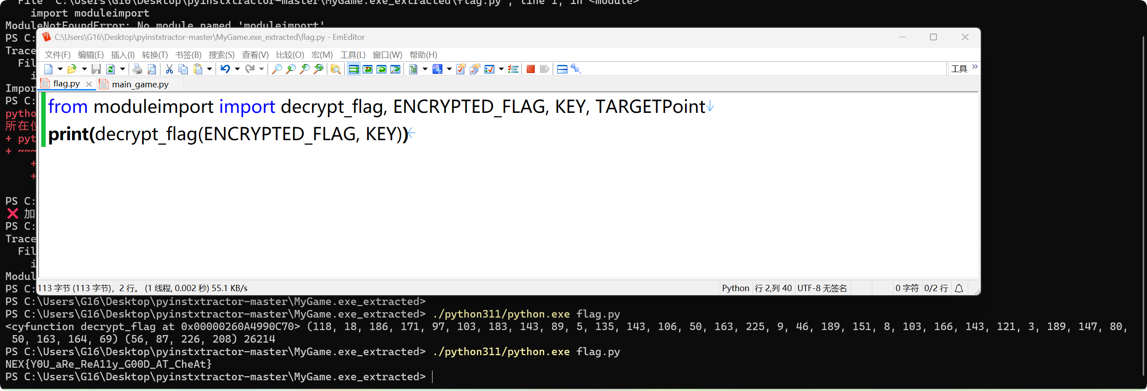Expand the New file dropdown arrow

click(x=60, y=69)
